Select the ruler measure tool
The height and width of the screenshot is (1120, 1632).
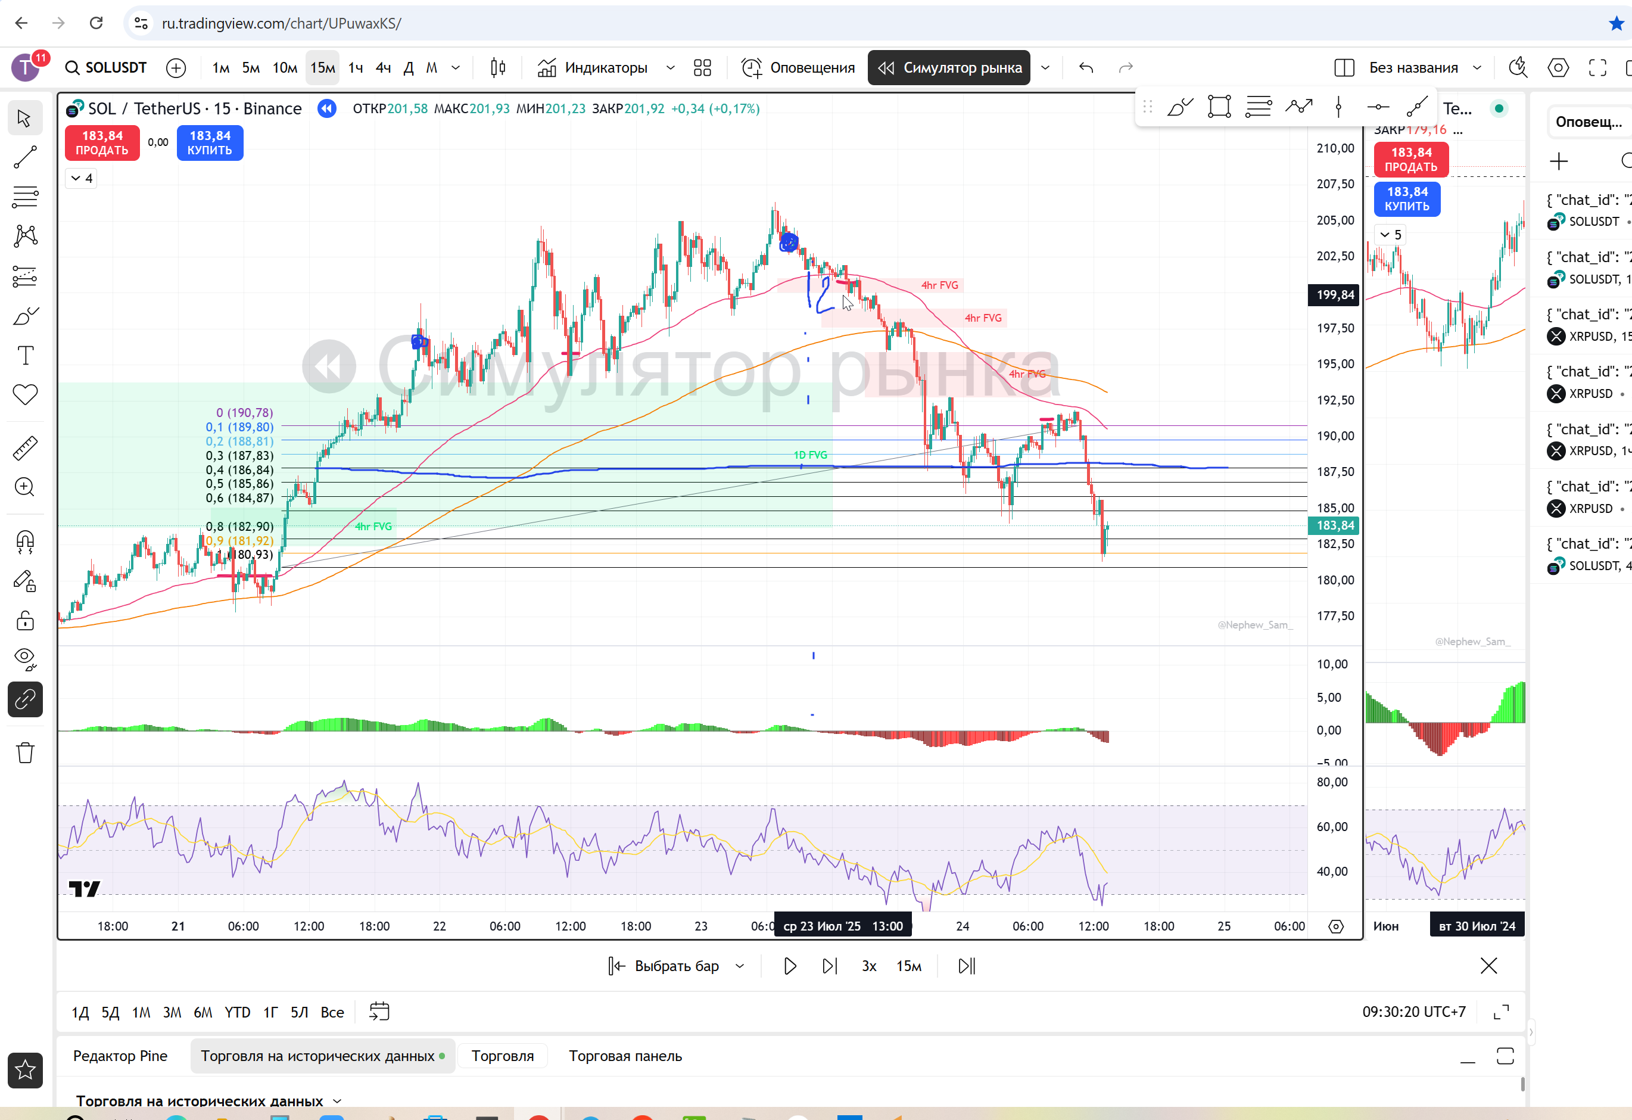pos(25,448)
